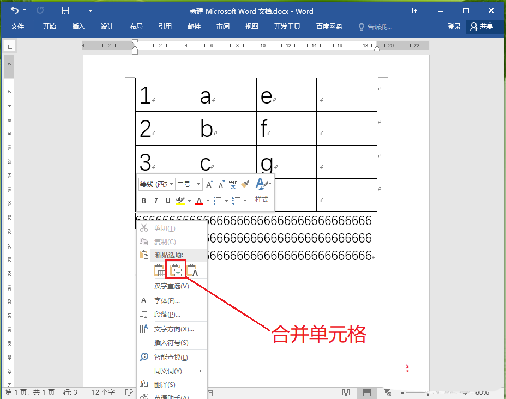
Task: Click the 12 个字 word count
Action: [103, 392]
